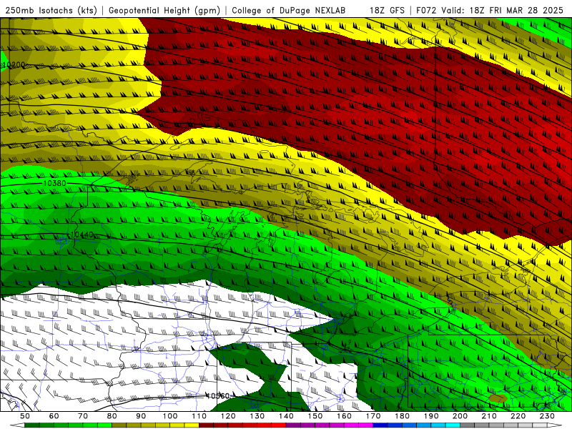The height and width of the screenshot is (429, 572).
Task: Select the 80 value on the color scale
Action: coord(112,416)
